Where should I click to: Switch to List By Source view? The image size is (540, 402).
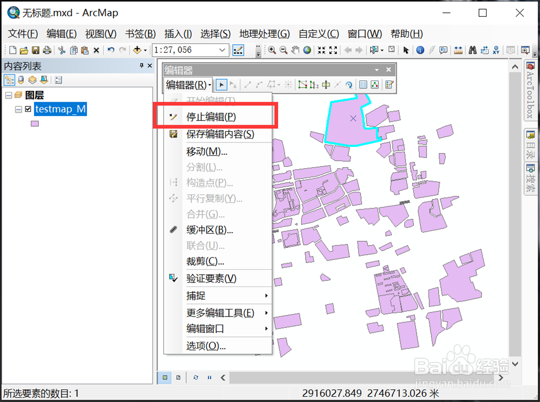point(21,80)
